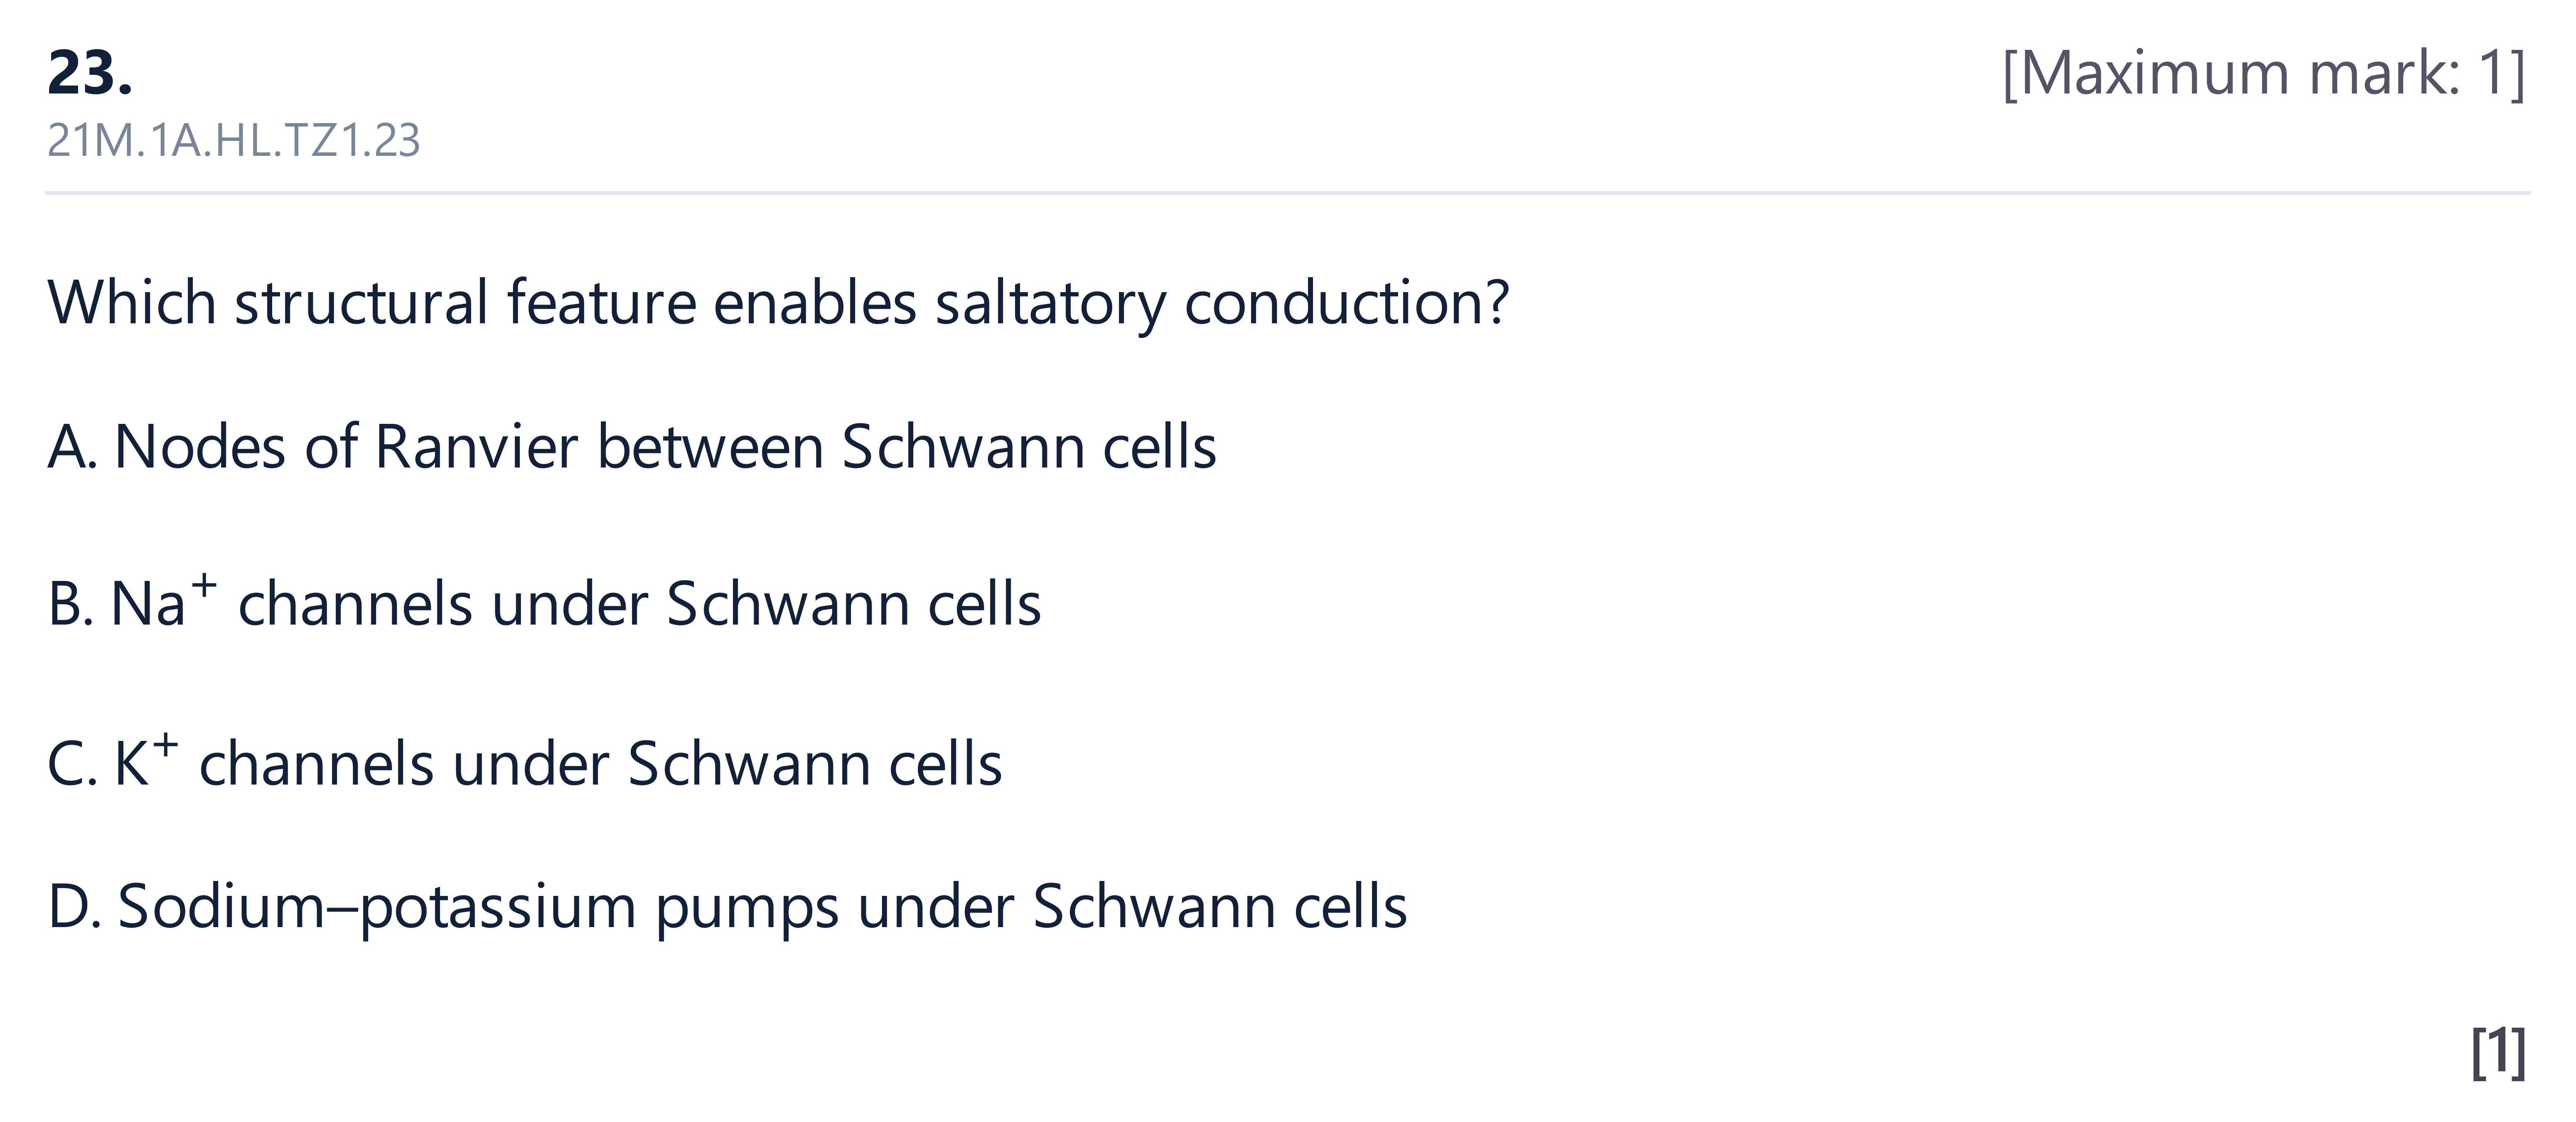This screenshot has height=1122, width=2576.
Task: Click the Na+ symbol in option B
Action: point(163,602)
